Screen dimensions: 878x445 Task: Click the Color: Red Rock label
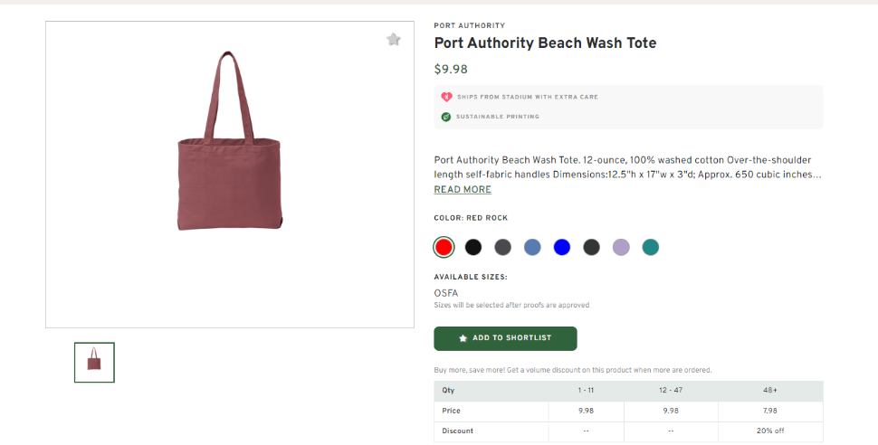(471, 218)
